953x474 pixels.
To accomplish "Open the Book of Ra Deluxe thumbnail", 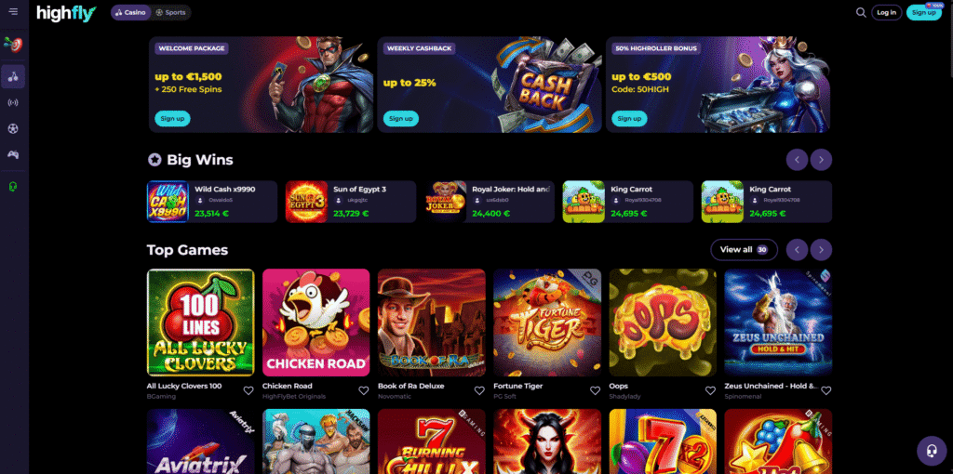I will 432,323.
